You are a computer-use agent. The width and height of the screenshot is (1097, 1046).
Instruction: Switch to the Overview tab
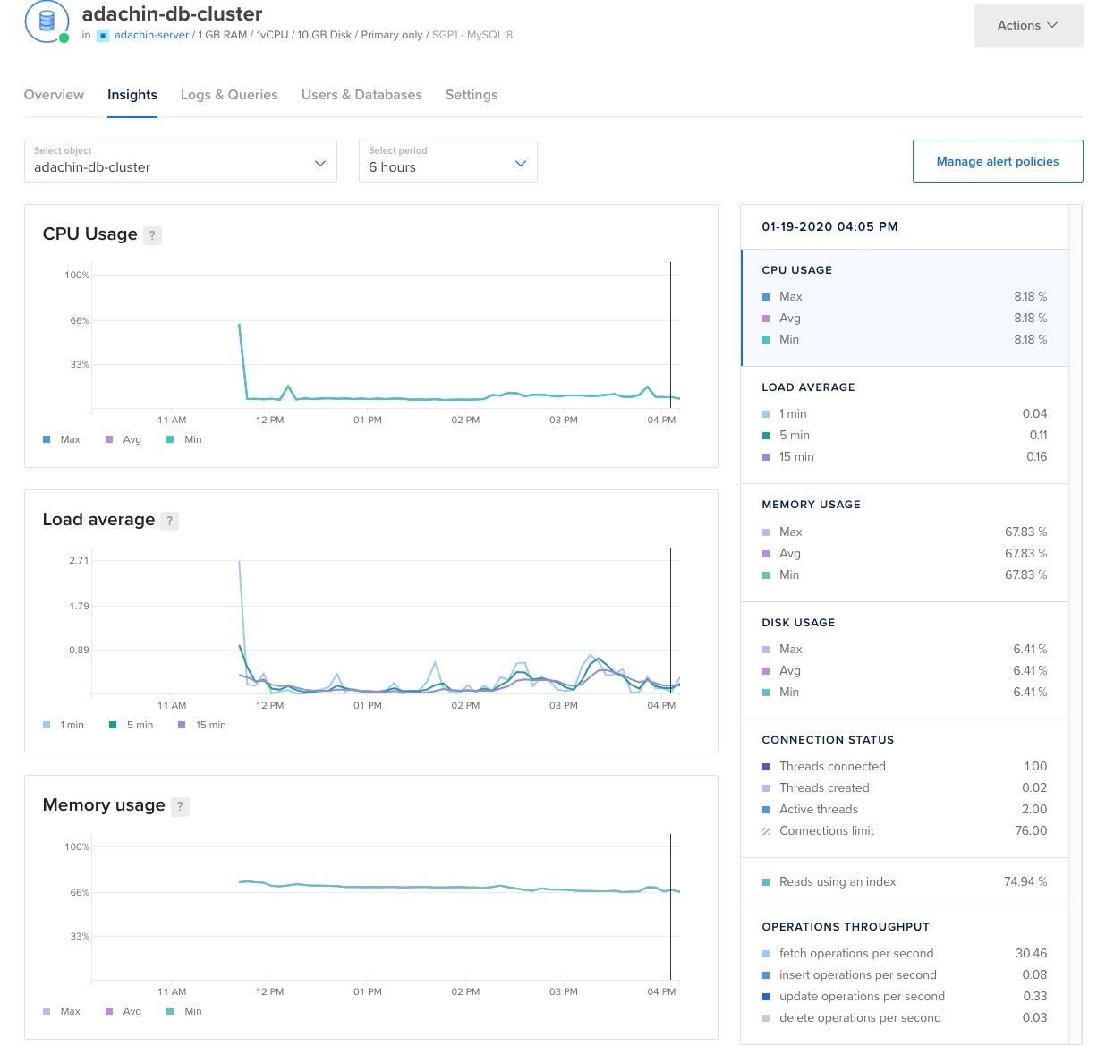click(54, 95)
